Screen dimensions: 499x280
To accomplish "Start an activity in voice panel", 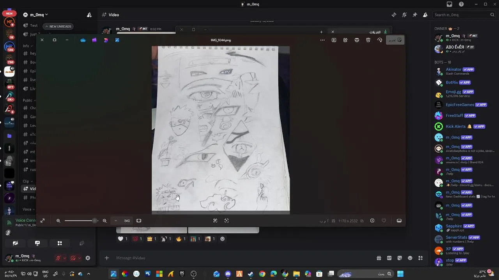I will point(60,243).
